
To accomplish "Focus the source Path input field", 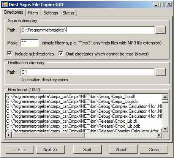I will (x=87, y=30).
